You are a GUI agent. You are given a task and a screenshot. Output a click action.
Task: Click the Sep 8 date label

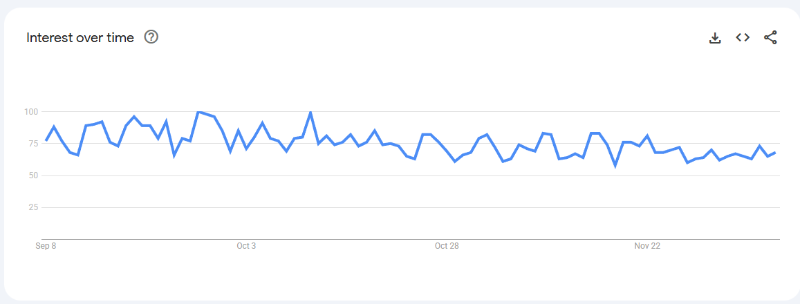46,246
